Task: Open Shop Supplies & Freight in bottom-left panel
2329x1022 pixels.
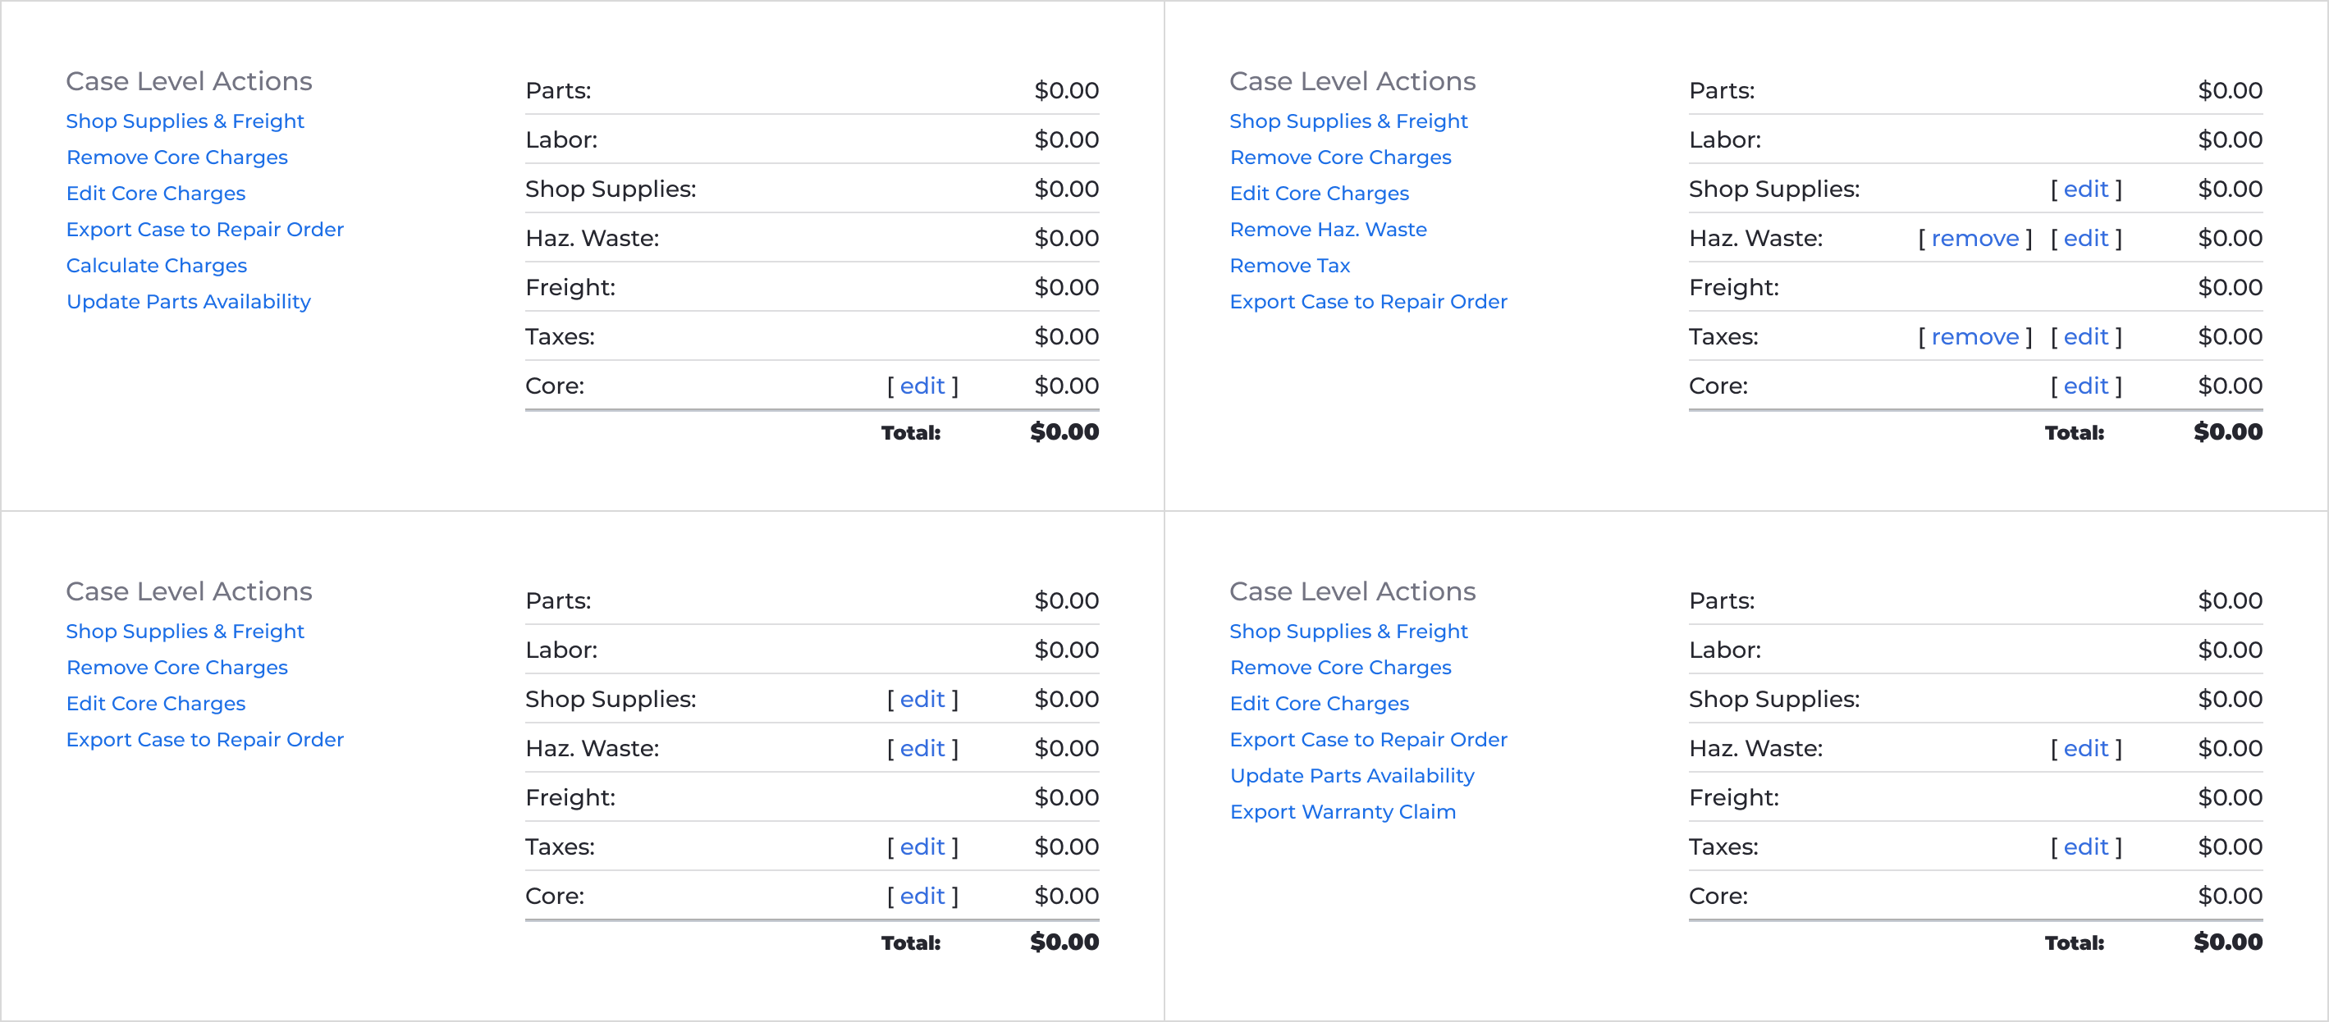Action: point(185,632)
